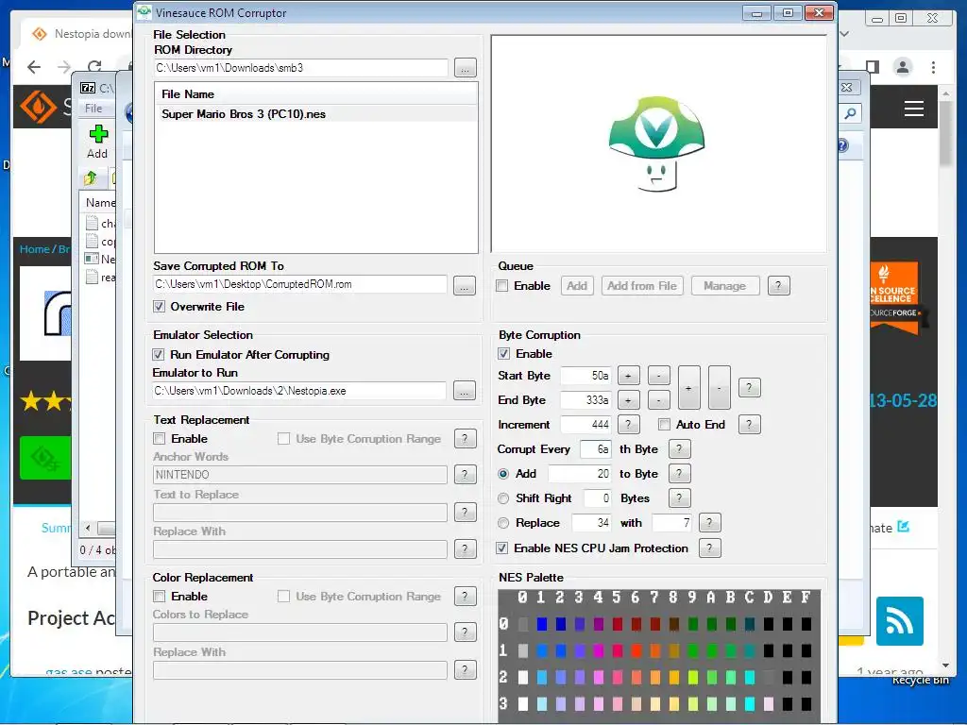The image size is (967, 725).
Task: Toggle the Overwrite File checkbox
Action: tap(159, 307)
